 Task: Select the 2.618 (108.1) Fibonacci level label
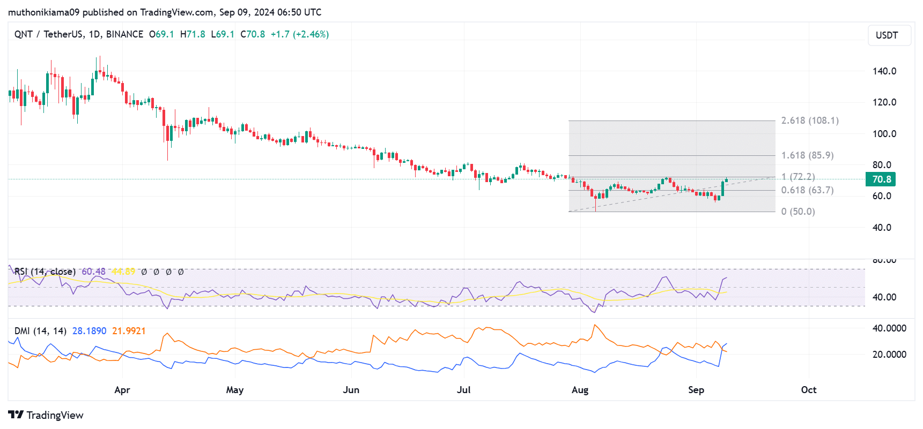click(x=810, y=121)
